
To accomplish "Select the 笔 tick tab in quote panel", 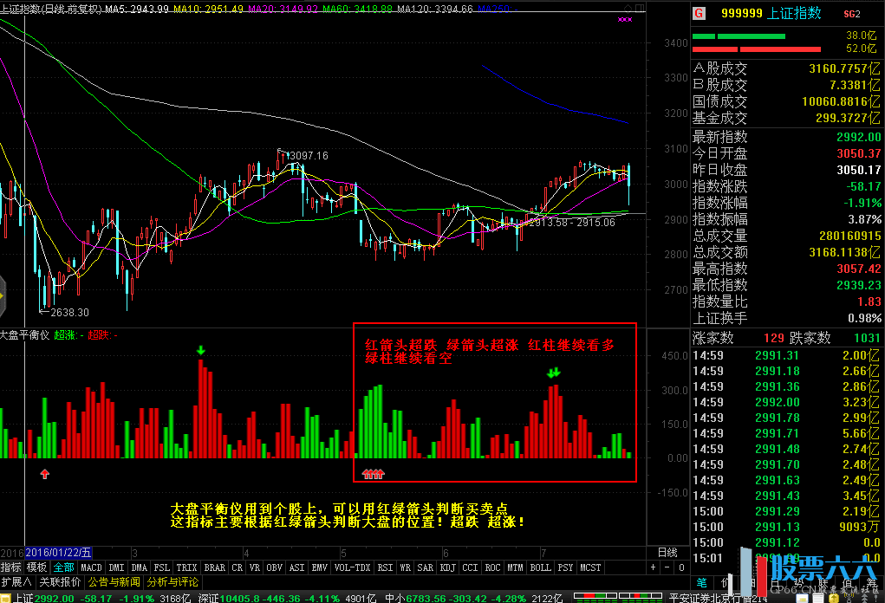I will [x=701, y=581].
